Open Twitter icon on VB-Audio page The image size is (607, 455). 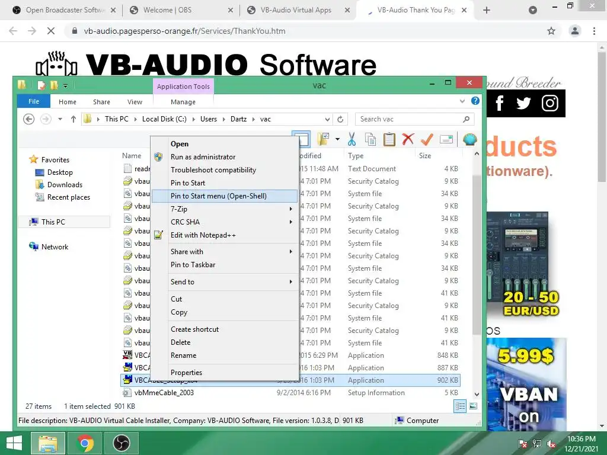[x=523, y=103]
